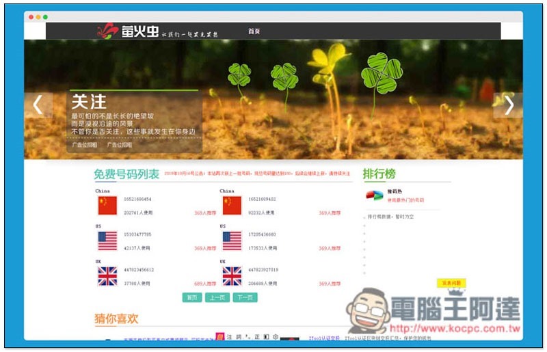The height and width of the screenshot is (352, 547).
Task: Go to first page with 首页 pagination button
Action: pos(192,297)
